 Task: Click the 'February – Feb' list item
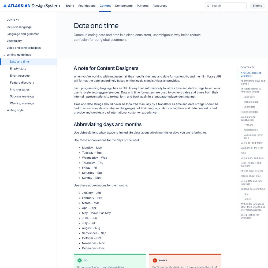click(x=92, y=198)
